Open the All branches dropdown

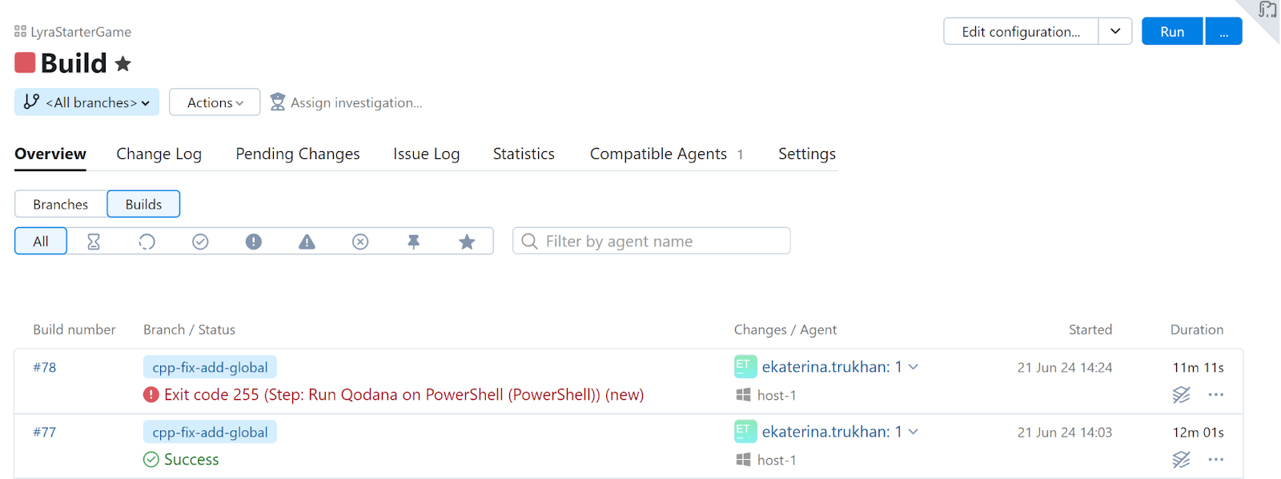click(x=86, y=102)
